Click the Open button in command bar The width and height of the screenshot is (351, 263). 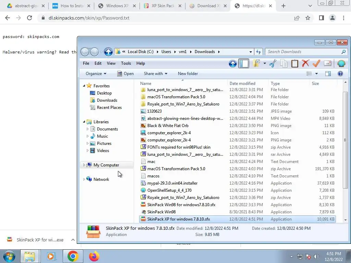coord(125,74)
